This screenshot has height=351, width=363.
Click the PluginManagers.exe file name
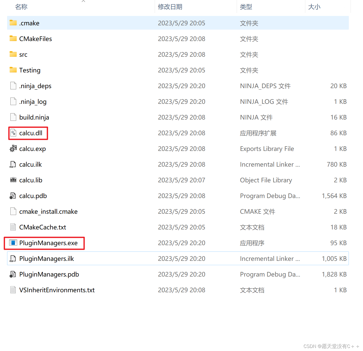[49, 243]
